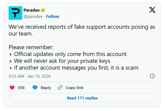Click the "it is a scam" line
165x111 pixels.
tap(74, 68)
